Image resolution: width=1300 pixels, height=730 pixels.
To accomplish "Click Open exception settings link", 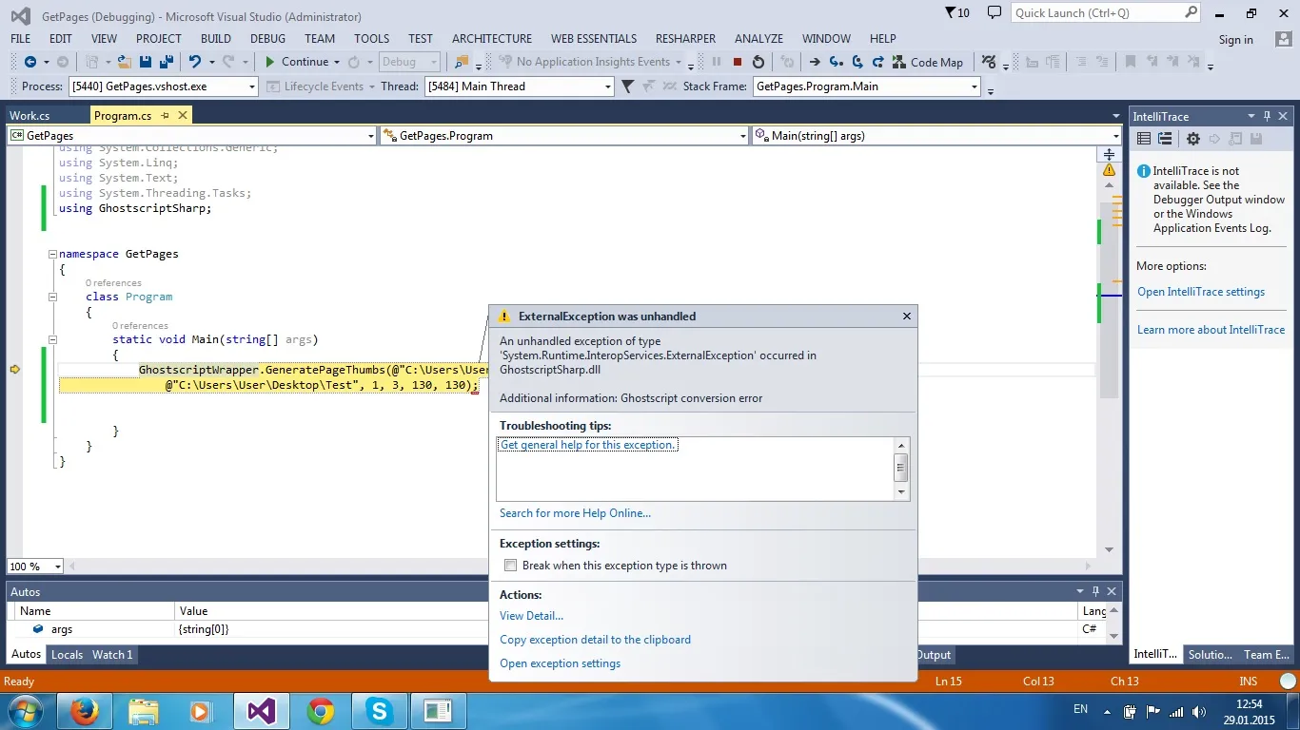I will [x=560, y=663].
